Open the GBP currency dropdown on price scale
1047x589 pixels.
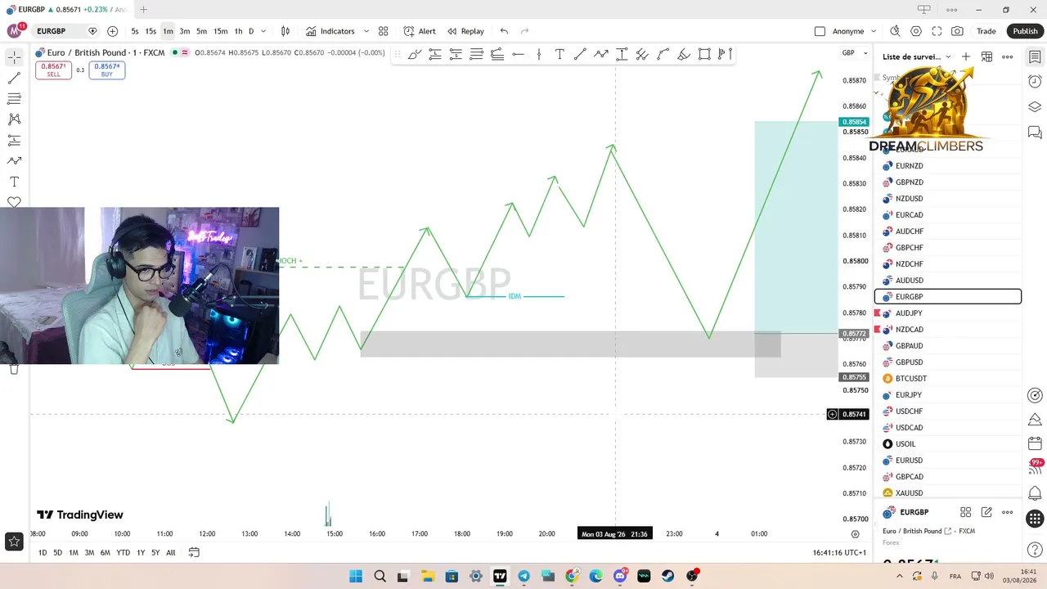coord(854,53)
